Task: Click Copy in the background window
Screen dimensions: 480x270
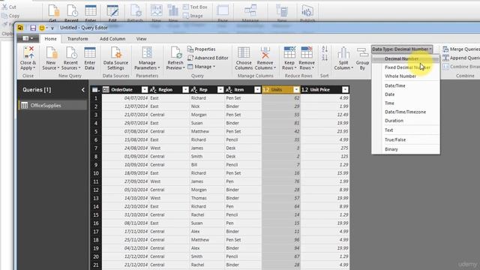Action: pyautogui.click(x=10, y=16)
